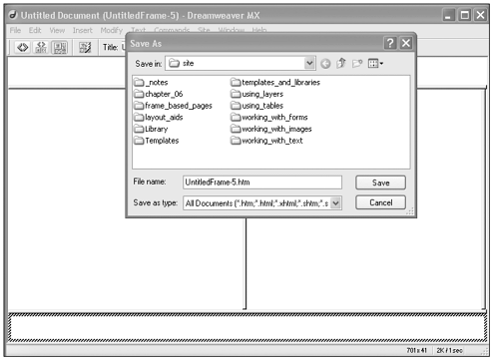Click the Dreamweaver title bar app icon
The image size is (494, 360).
pyautogui.click(x=13, y=15)
